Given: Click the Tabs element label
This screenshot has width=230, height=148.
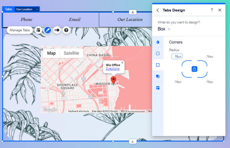Looking at the screenshot, I should point(8,9).
